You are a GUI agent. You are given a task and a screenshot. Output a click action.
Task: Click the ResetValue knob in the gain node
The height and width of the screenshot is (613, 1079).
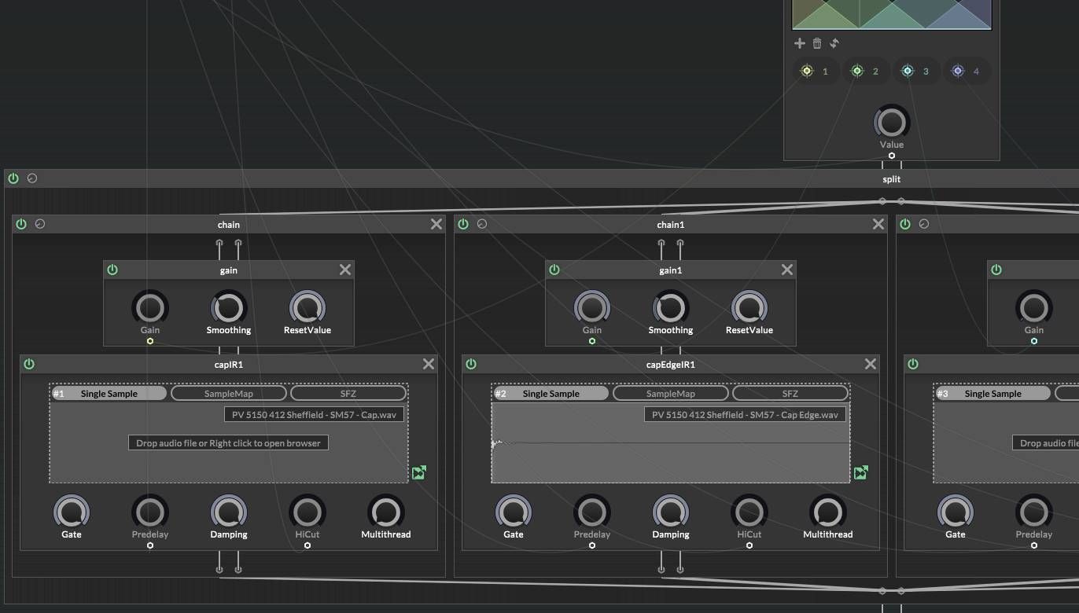(307, 307)
